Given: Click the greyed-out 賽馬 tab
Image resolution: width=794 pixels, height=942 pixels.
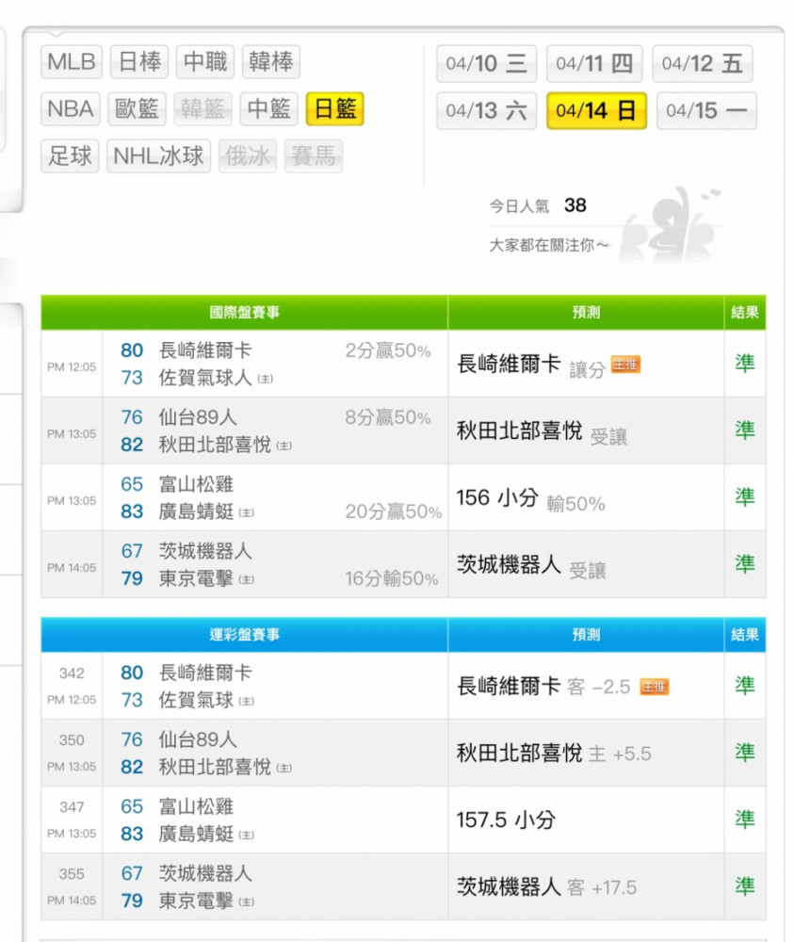Looking at the screenshot, I should tap(314, 156).
